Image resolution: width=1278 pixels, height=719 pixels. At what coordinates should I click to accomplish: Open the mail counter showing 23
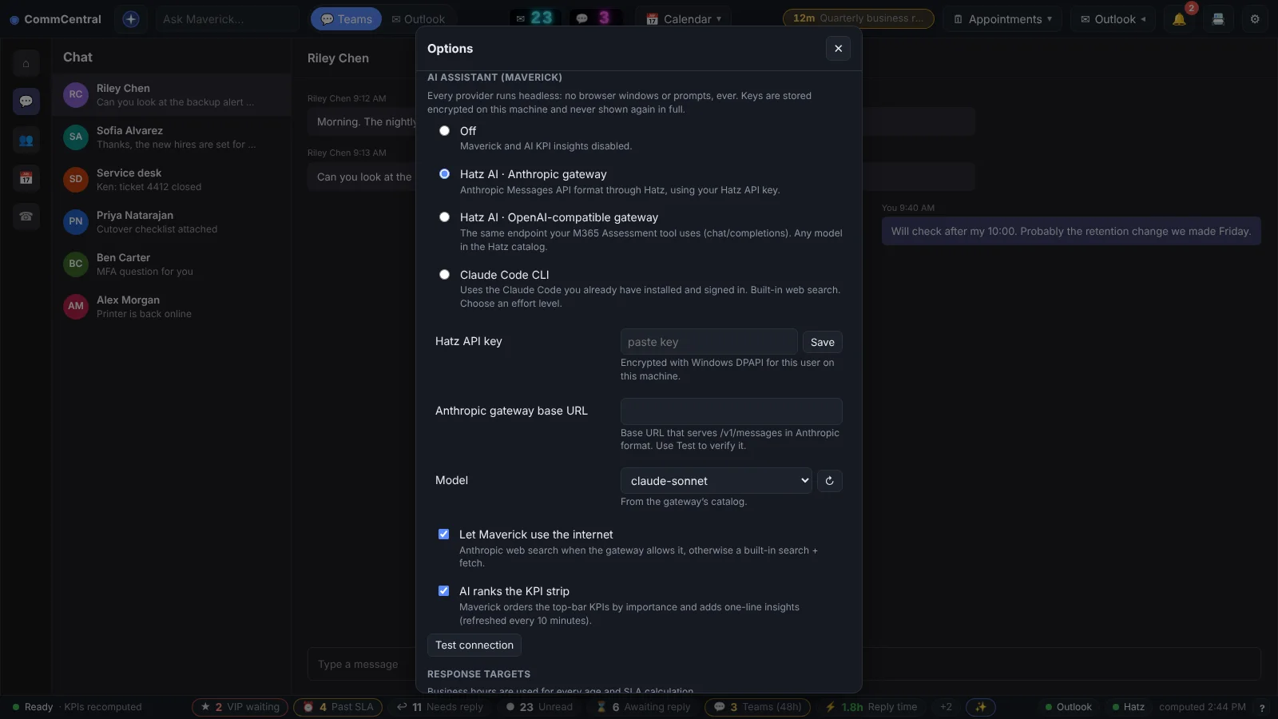pyautogui.click(x=534, y=18)
